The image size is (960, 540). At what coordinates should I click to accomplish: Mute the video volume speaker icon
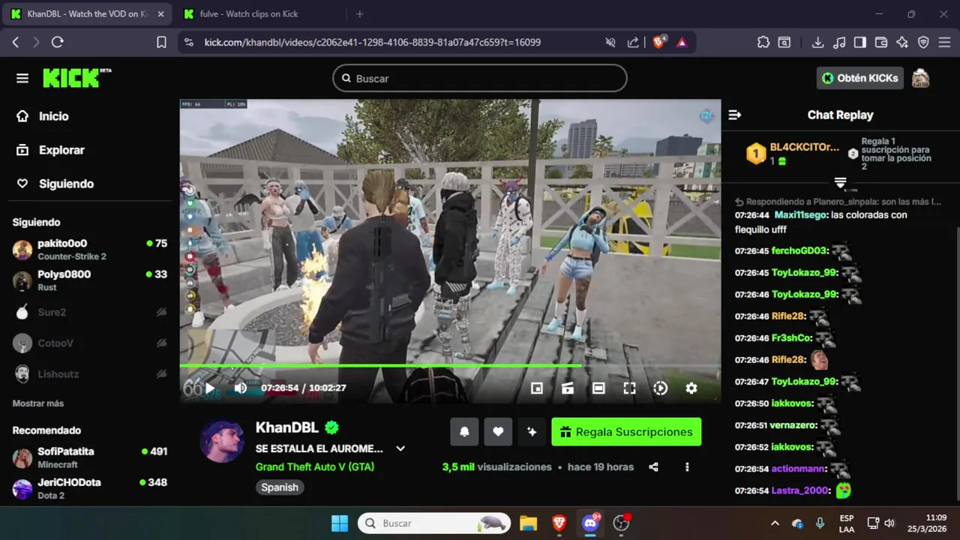click(x=240, y=388)
